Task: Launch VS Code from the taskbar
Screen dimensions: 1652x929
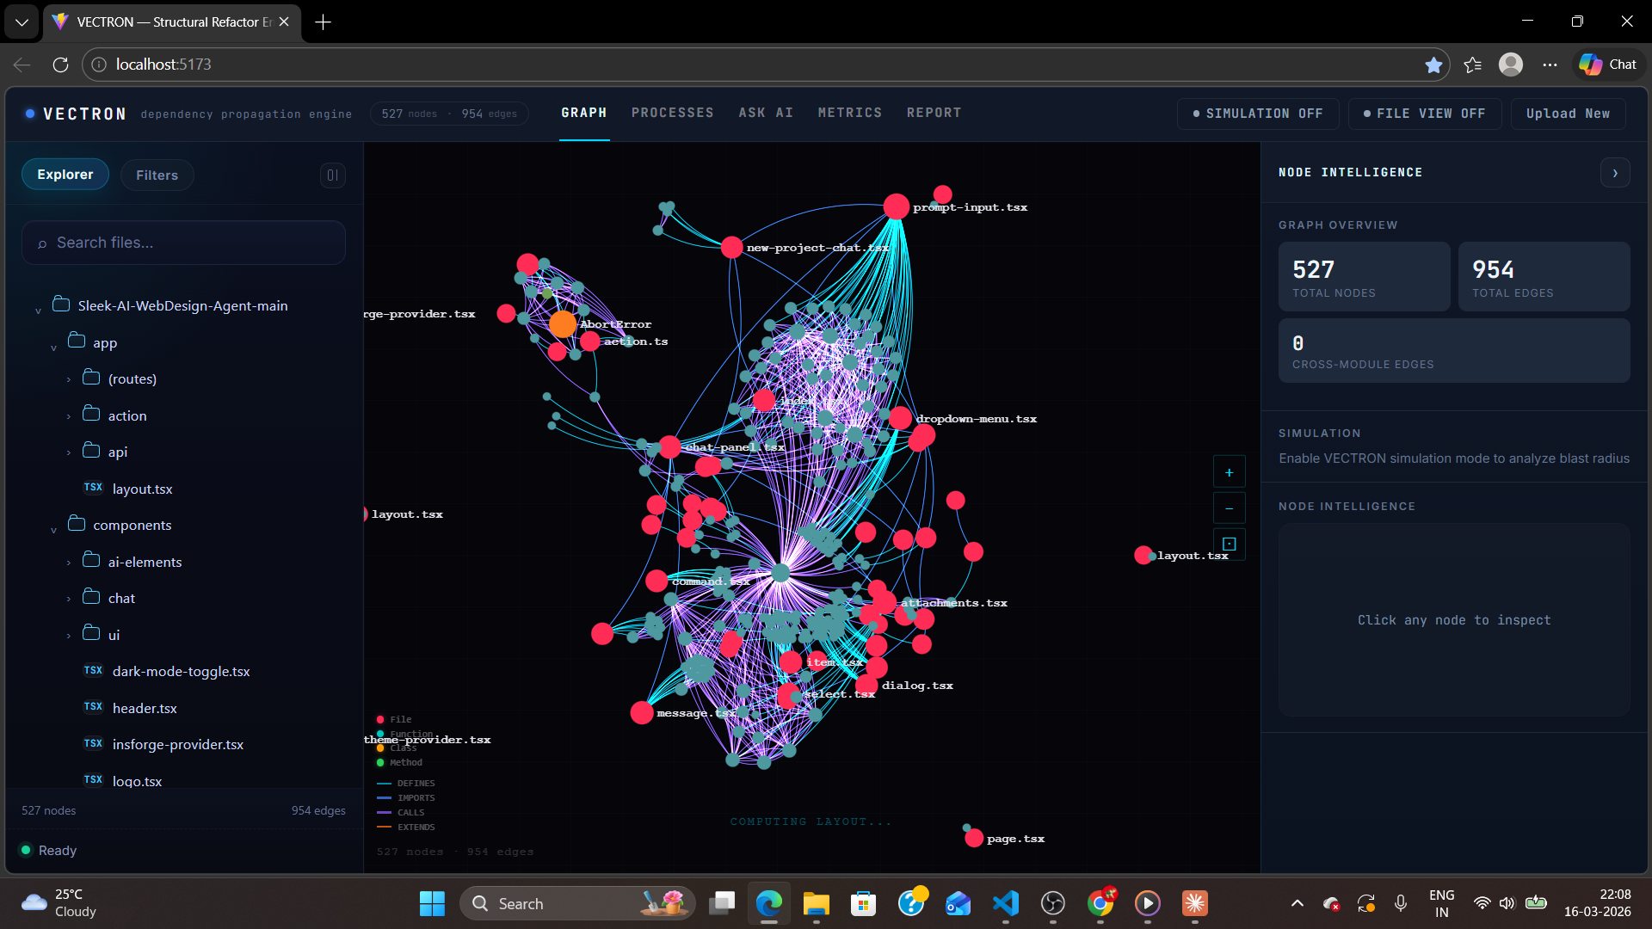Action: pyautogui.click(x=1007, y=903)
